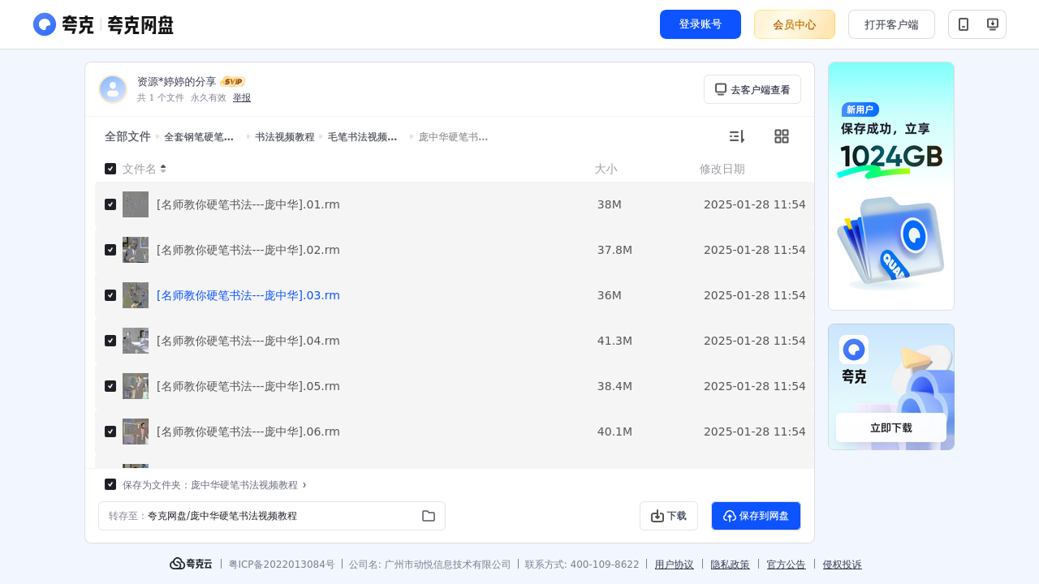Uncheck the checkbox for file 06.rm
This screenshot has width=1039, height=584.
110,432
